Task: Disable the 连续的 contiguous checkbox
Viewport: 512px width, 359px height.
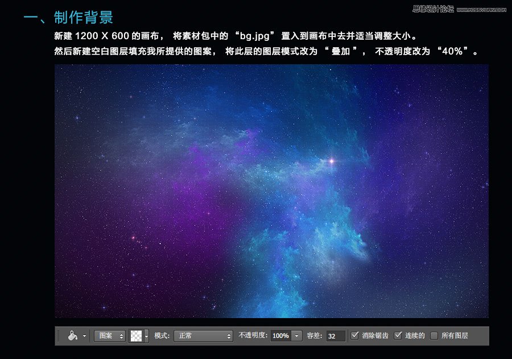Action: point(398,336)
